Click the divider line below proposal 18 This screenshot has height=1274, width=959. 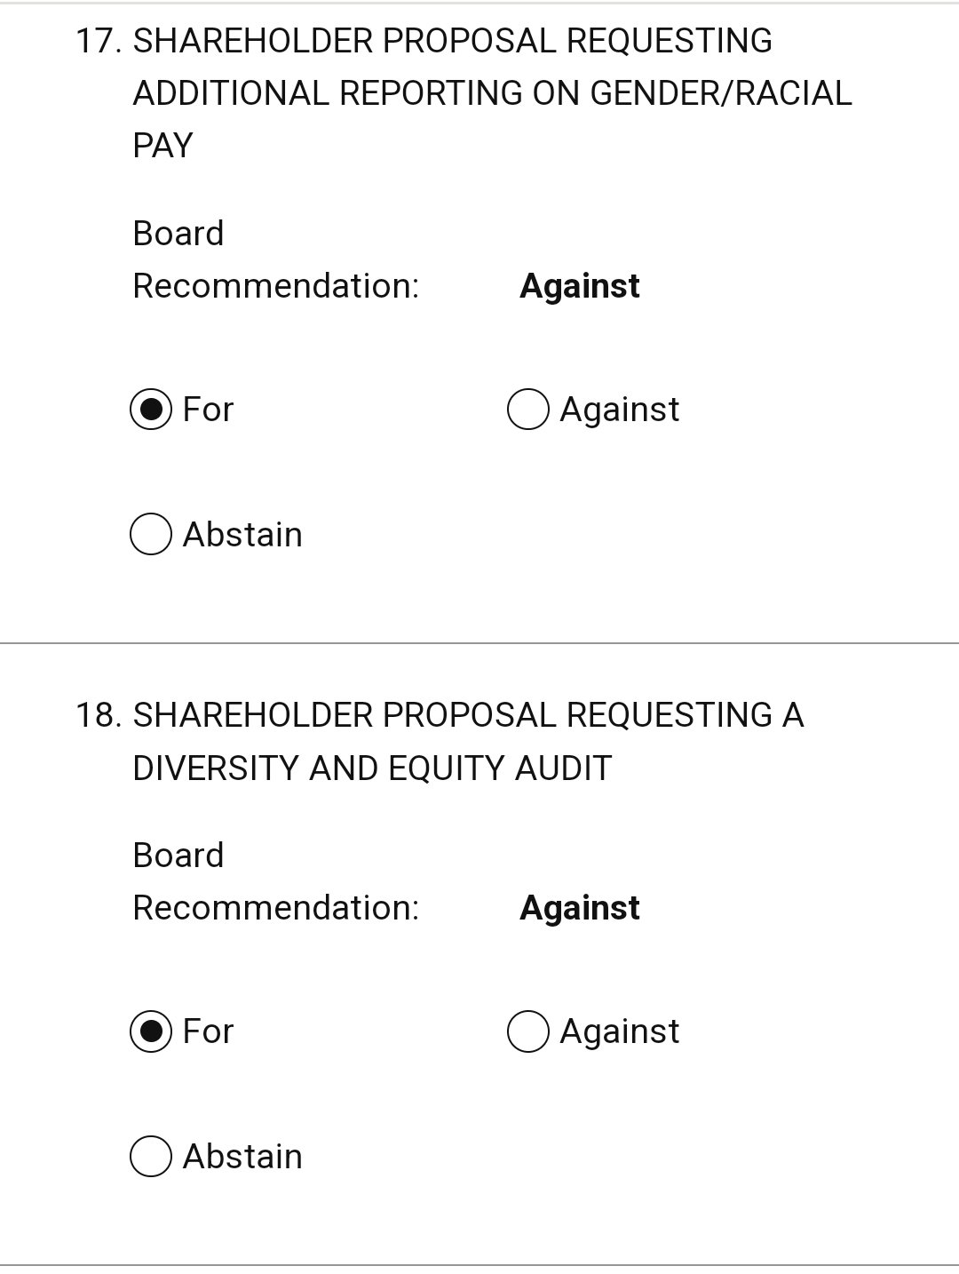(479, 1264)
